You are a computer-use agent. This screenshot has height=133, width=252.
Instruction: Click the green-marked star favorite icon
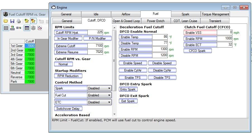[x=27, y=21]
